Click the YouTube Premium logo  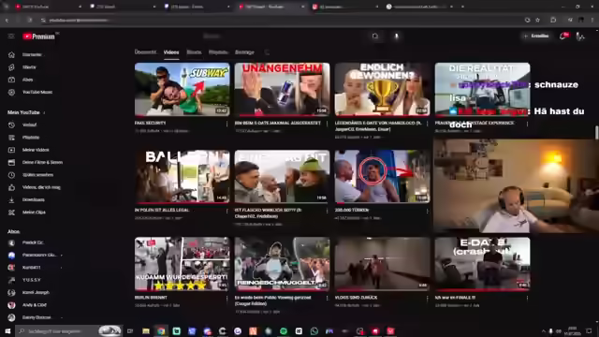click(x=38, y=37)
